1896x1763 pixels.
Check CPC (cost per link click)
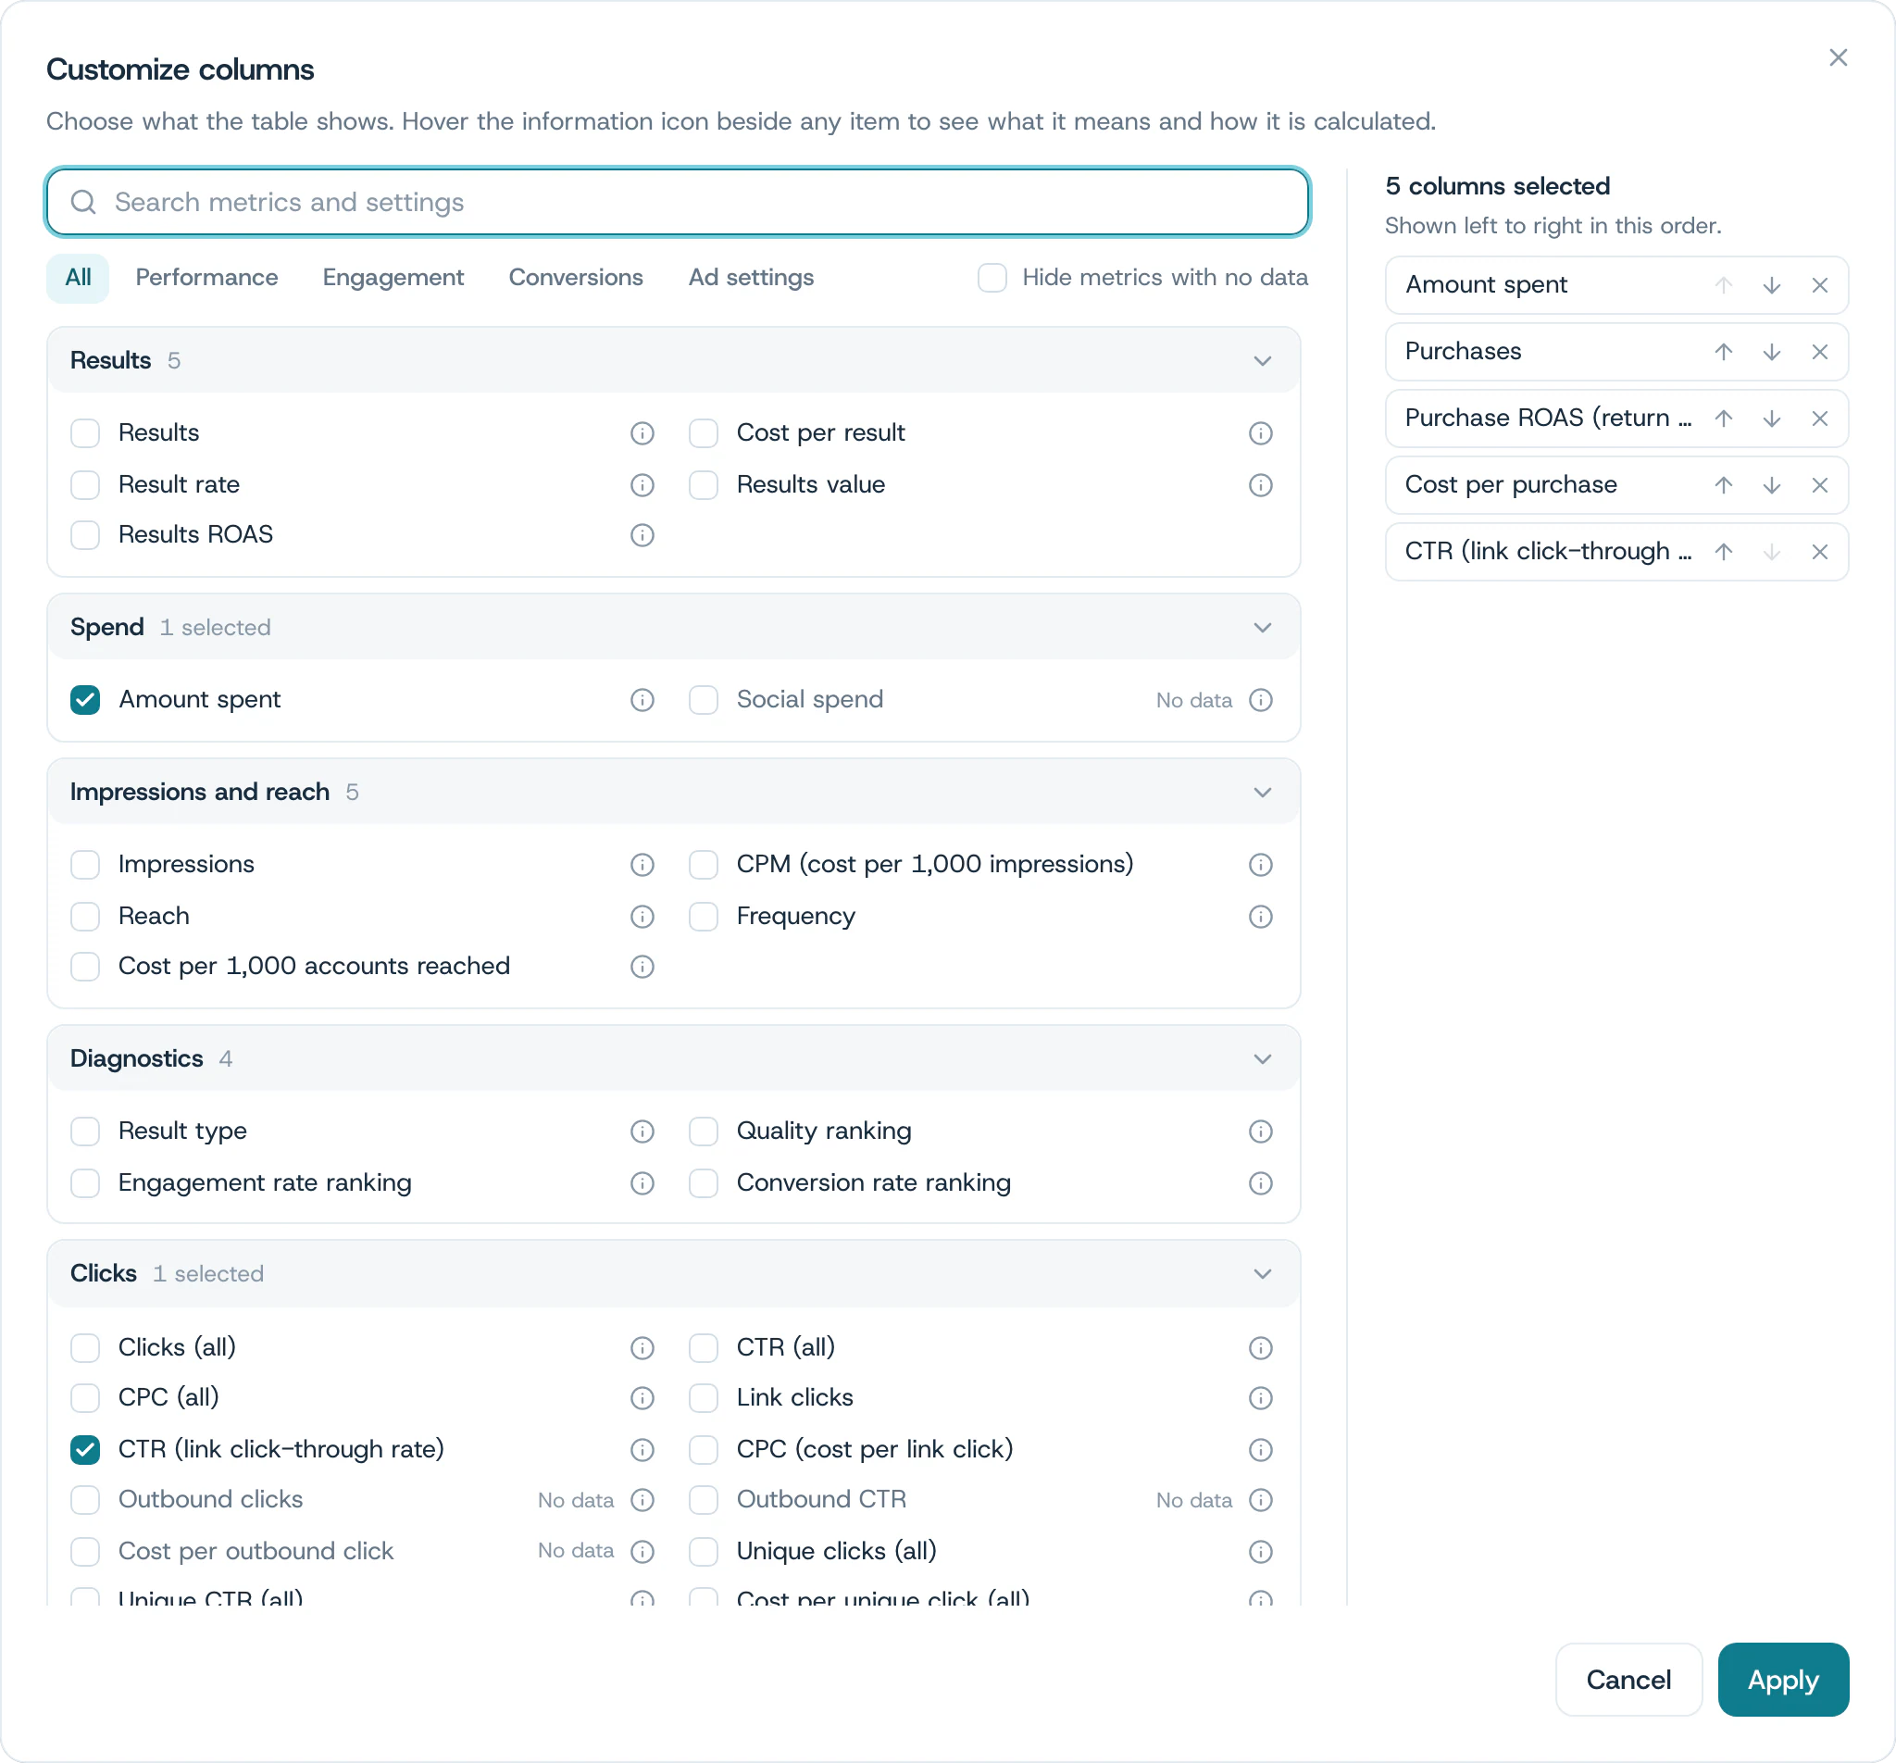[x=703, y=1449]
